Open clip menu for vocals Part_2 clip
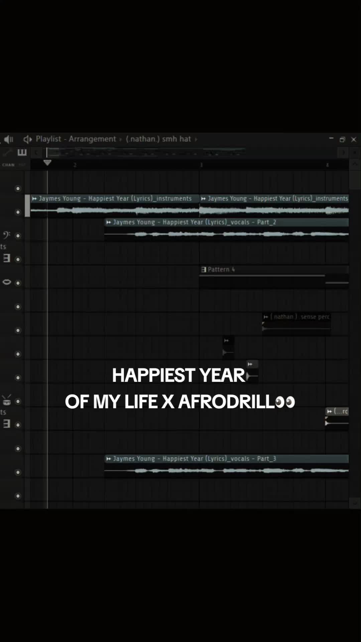361x642 pixels. (109, 222)
